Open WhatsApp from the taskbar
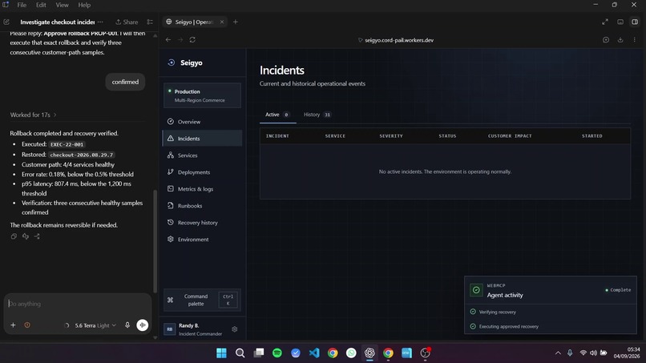 (x=351, y=353)
